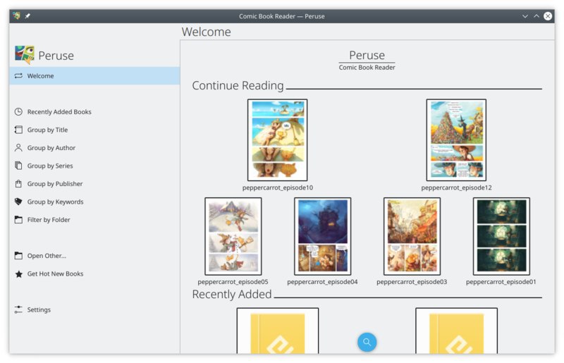Select Filter by Folder
Viewport: 564px width, 363px height.
point(94,220)
